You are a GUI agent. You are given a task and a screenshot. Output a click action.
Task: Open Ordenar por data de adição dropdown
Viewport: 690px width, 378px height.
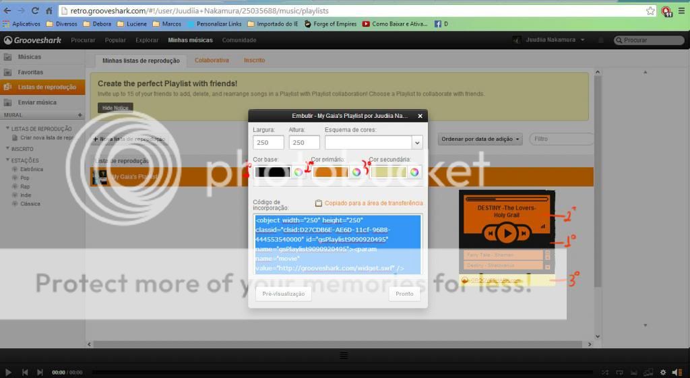pos(480,139)
